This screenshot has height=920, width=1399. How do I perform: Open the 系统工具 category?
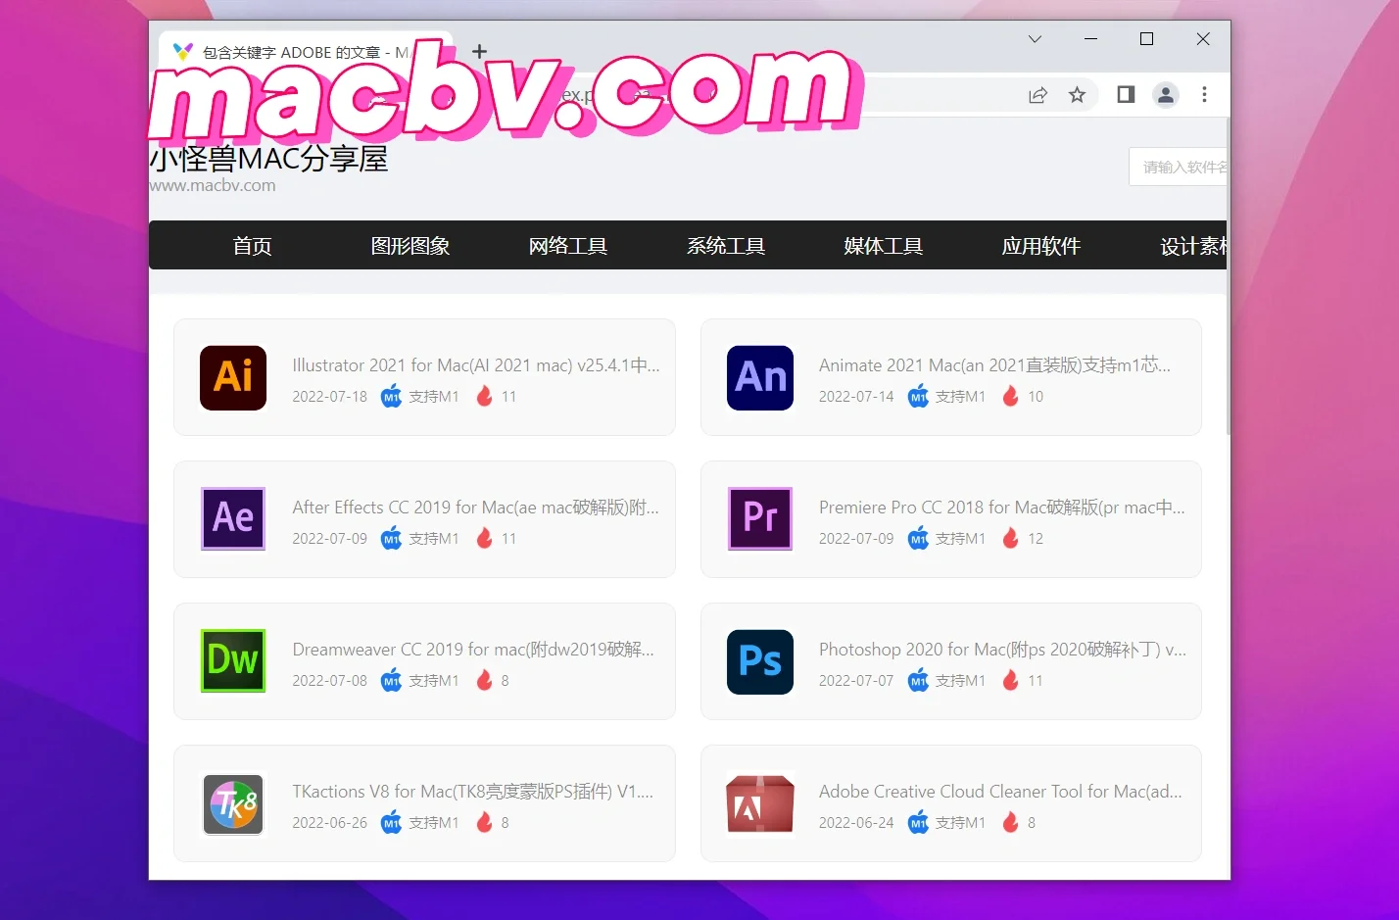[726, 246]
